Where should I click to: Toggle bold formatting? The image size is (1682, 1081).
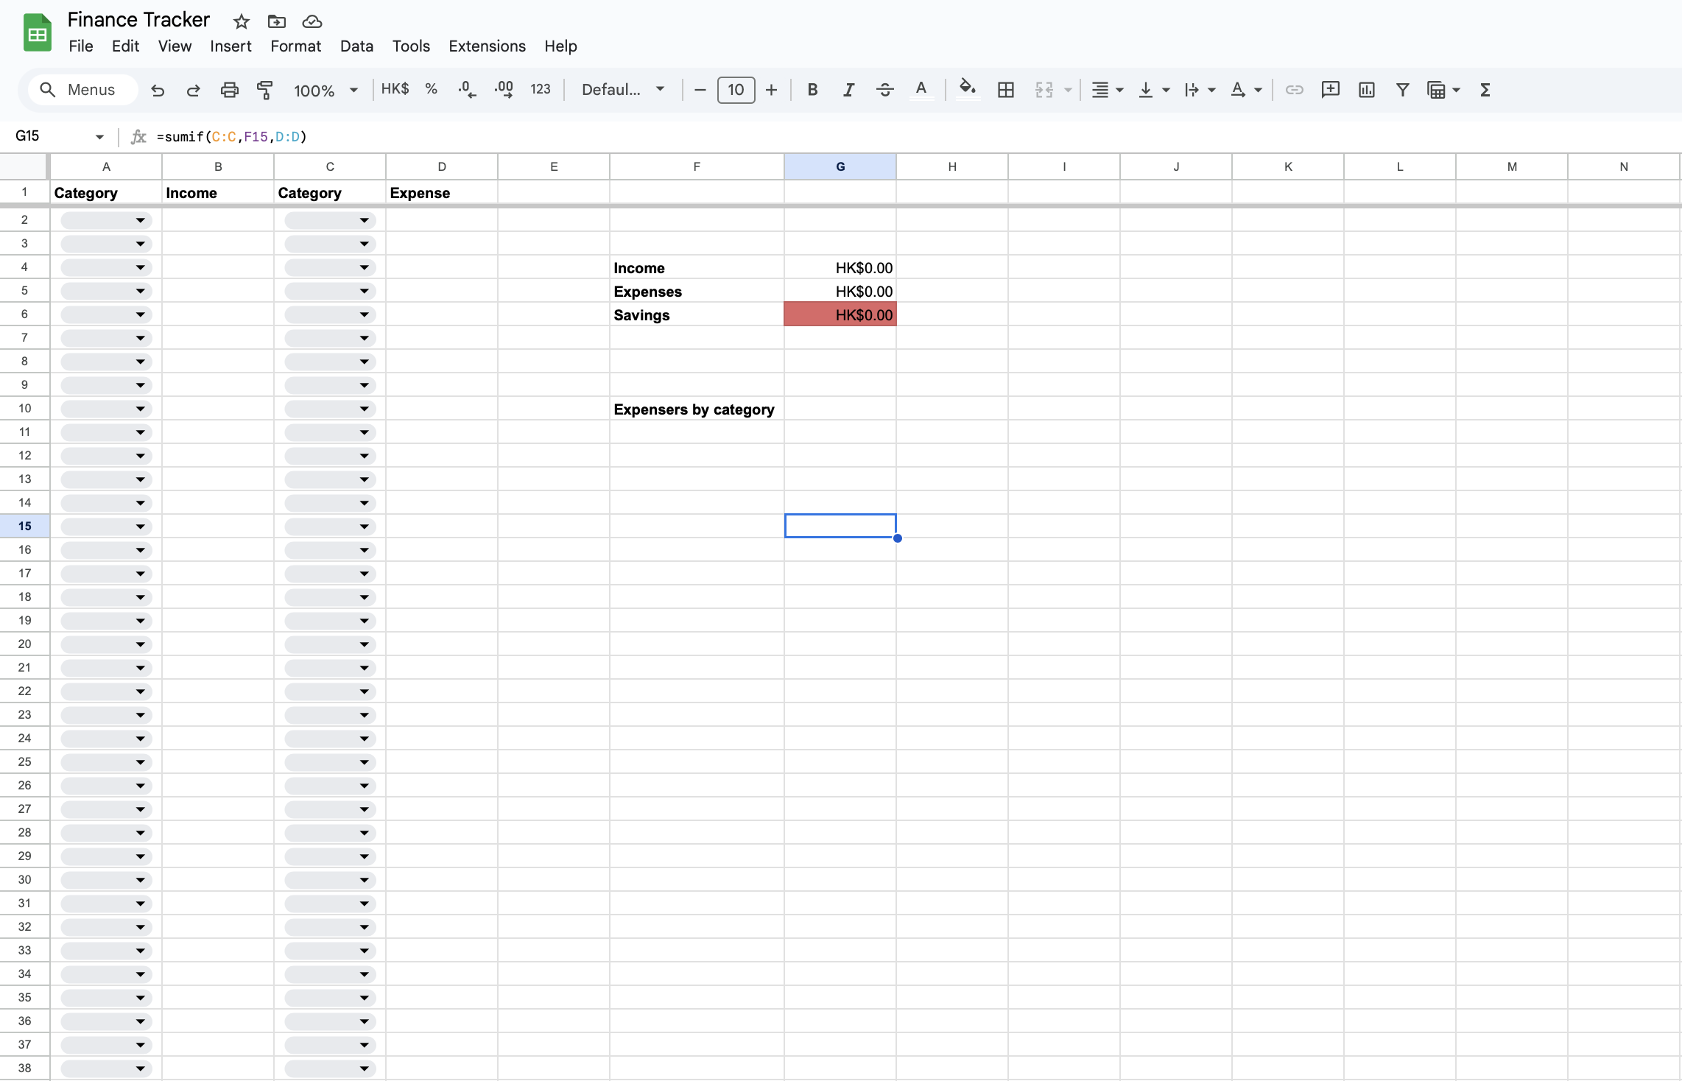click(812, 90)
